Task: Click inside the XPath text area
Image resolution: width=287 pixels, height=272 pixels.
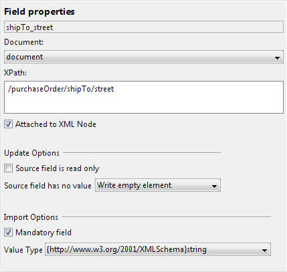Action: [144, 98]
